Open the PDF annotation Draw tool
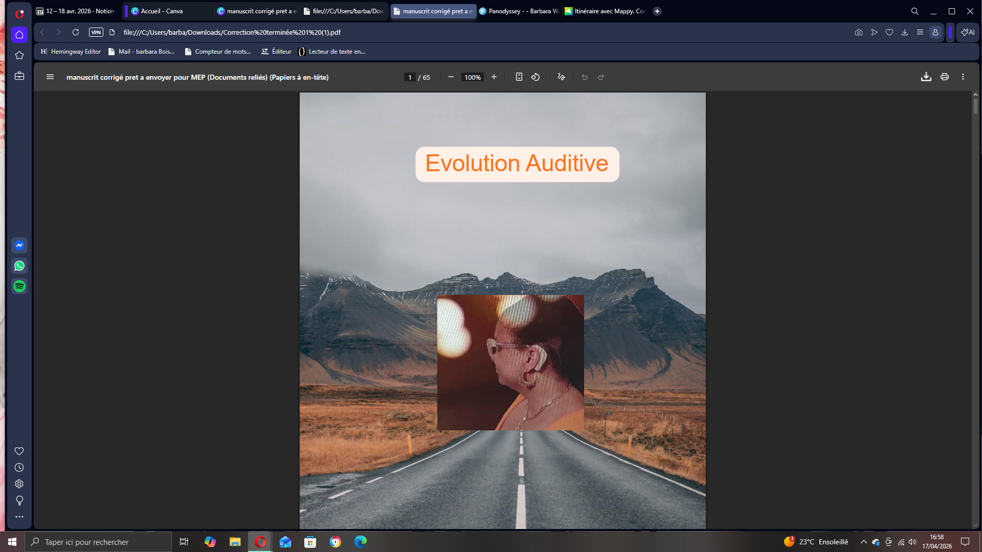 coord(561,77)
